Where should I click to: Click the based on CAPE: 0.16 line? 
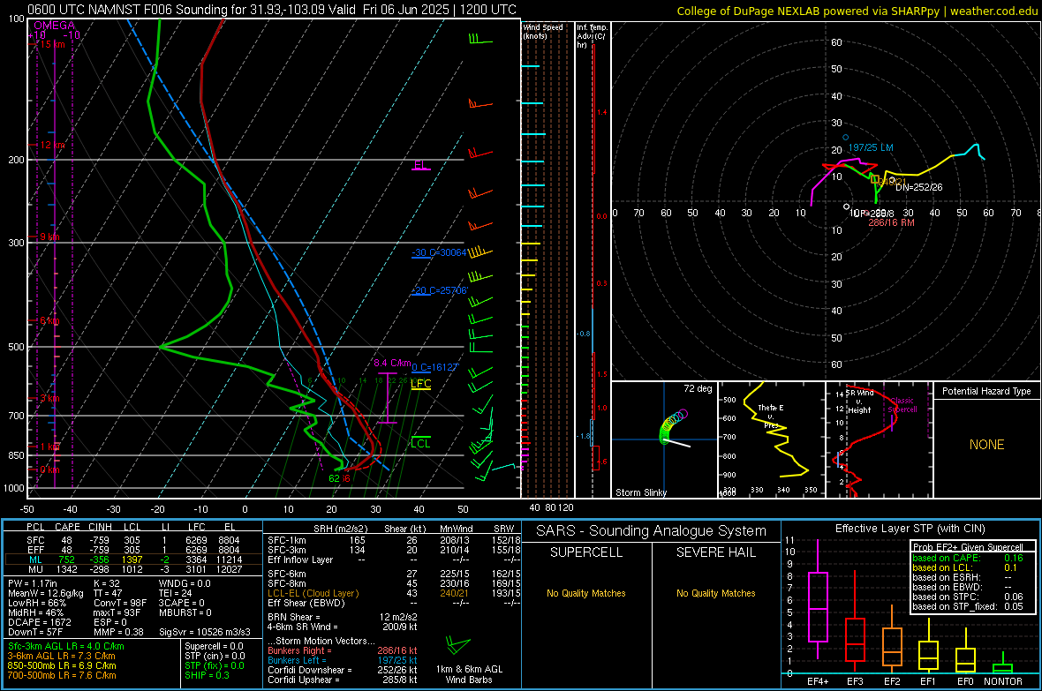tap(968, 558)
